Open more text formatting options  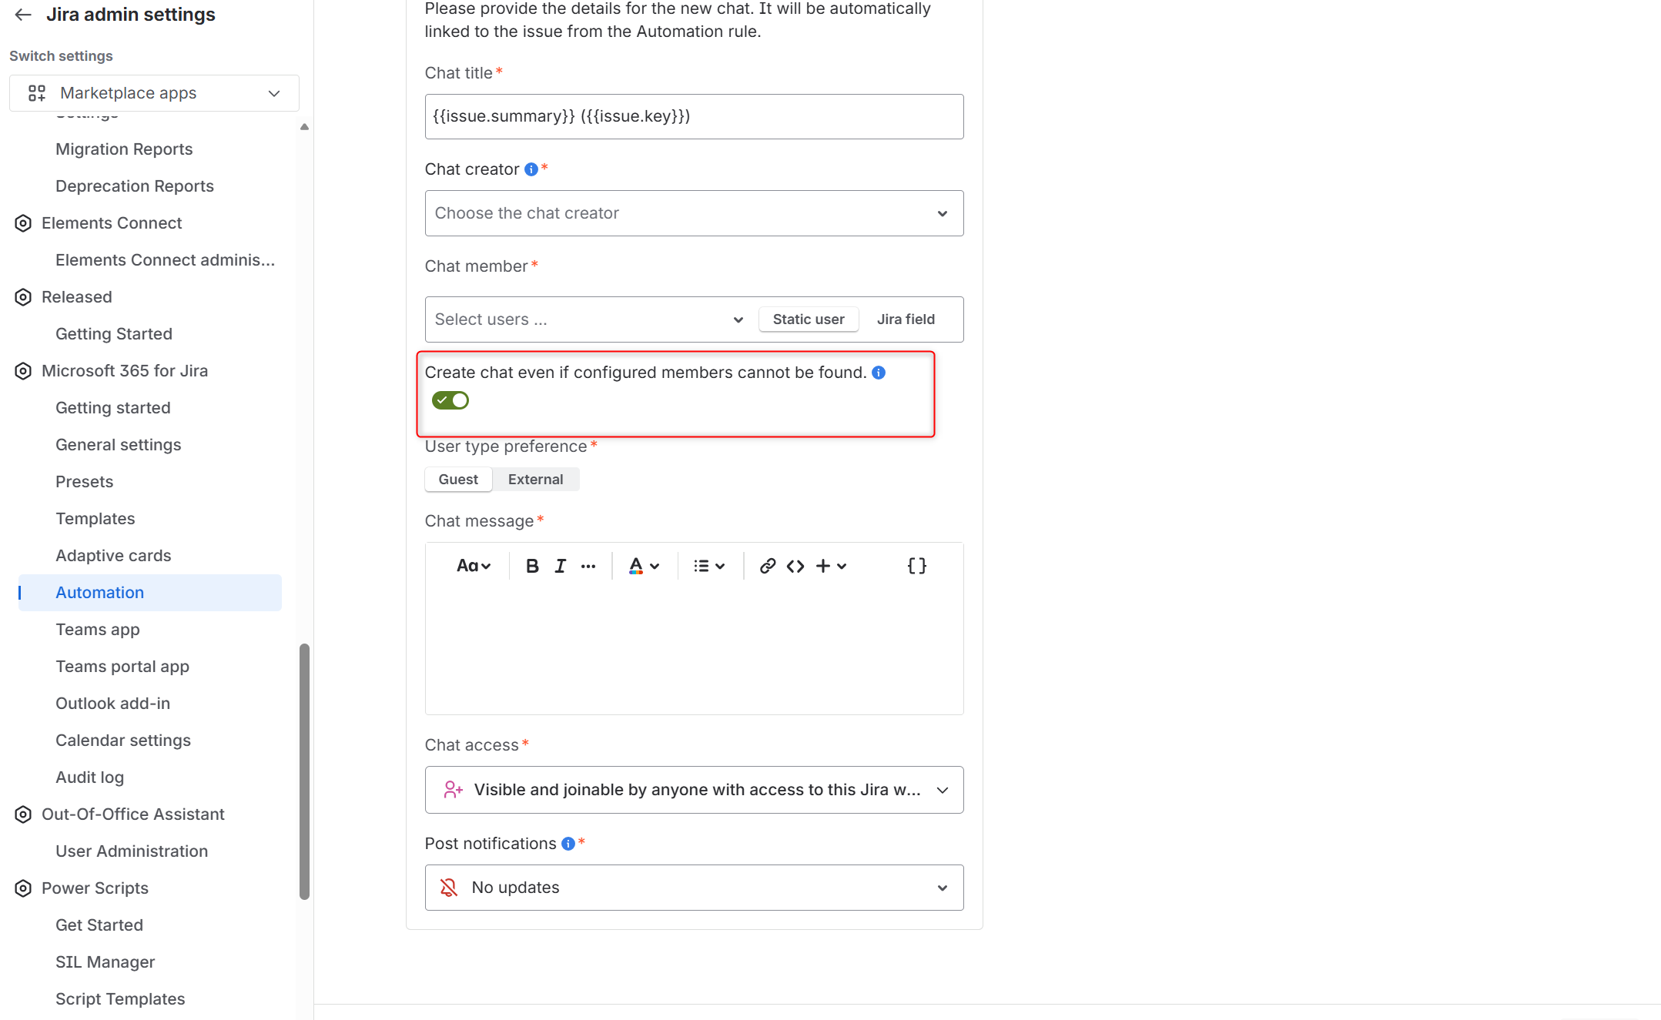point(588,567)
